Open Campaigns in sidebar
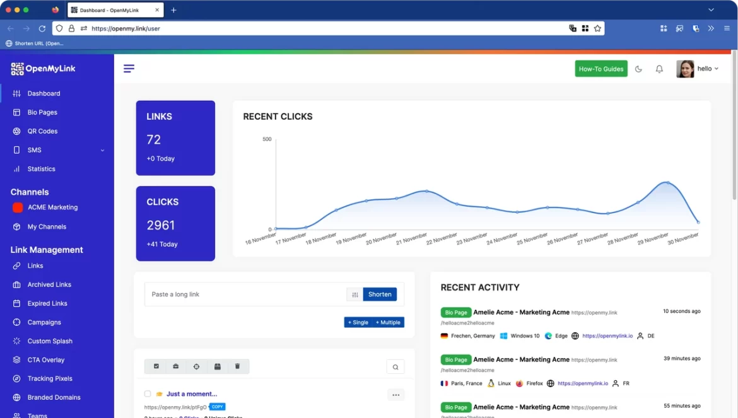The image size is (738, 418). click(x=44, y=322)
